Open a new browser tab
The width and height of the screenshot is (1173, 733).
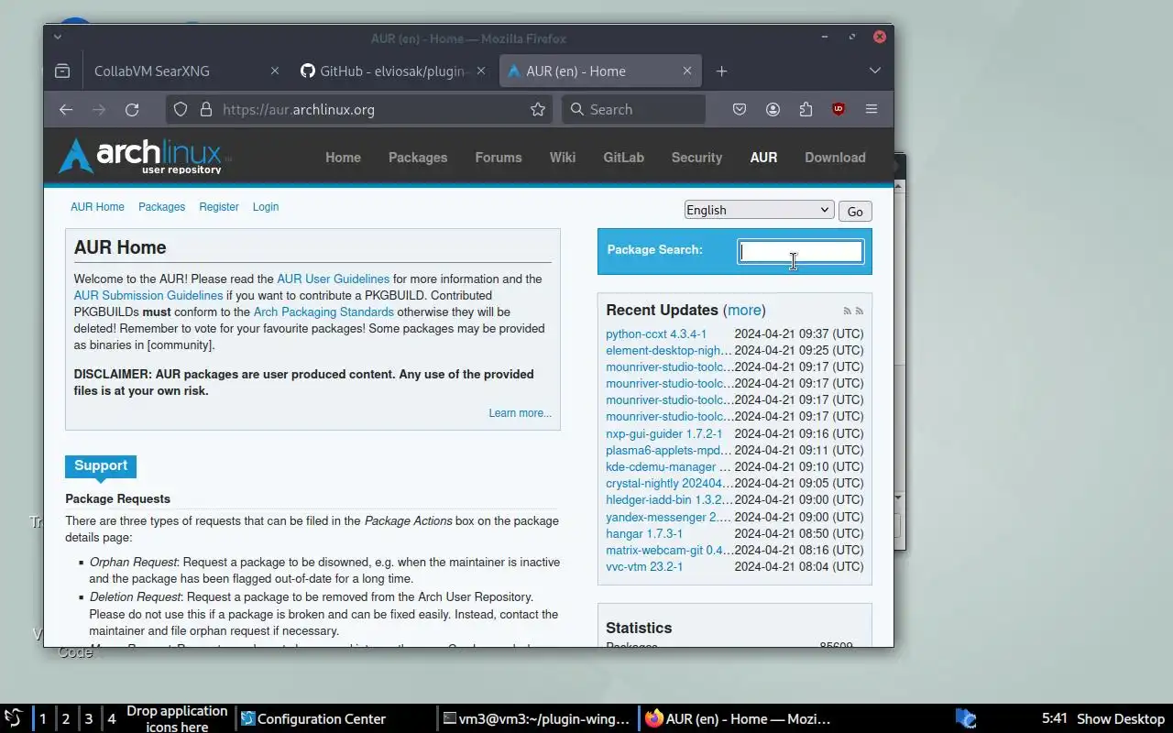click(721, 71)
